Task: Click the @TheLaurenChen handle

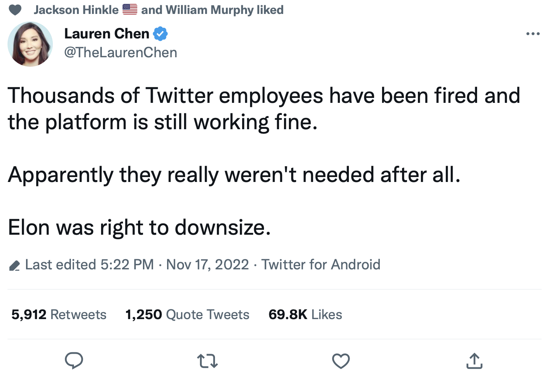Action: pos(121,52)
